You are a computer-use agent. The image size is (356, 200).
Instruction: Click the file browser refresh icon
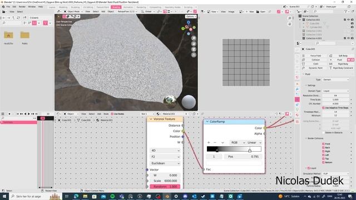(18, 18)
